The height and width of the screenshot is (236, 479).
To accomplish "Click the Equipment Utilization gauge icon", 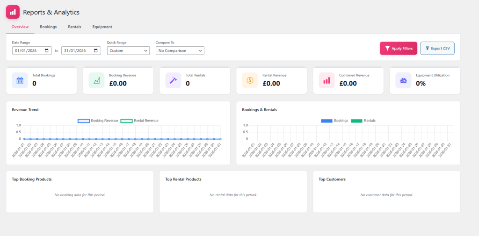I will (x=403, y=80).
